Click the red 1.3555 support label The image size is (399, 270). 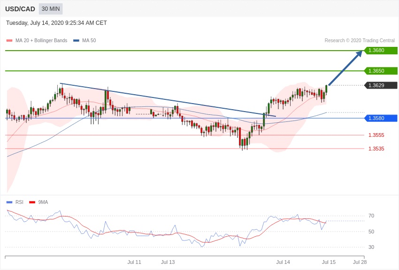click(x=376, y=135)
